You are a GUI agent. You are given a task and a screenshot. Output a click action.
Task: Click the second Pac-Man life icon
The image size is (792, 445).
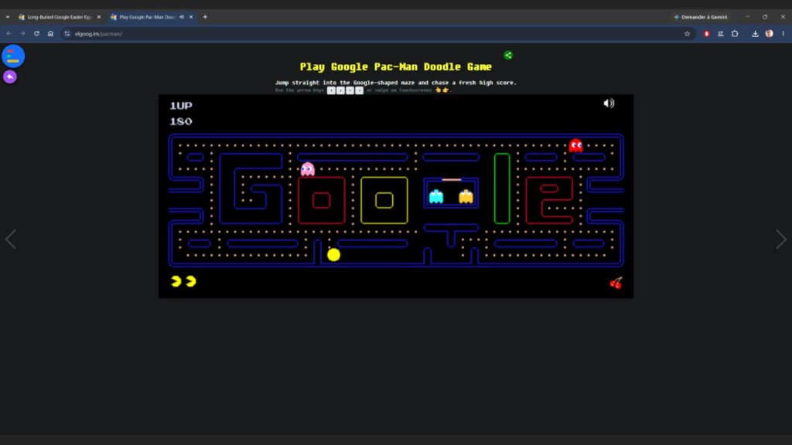click(190, 281)
